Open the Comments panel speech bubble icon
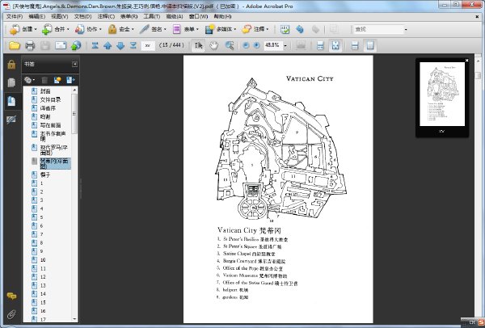Screen dimensions: 485x328 [11, 296]
